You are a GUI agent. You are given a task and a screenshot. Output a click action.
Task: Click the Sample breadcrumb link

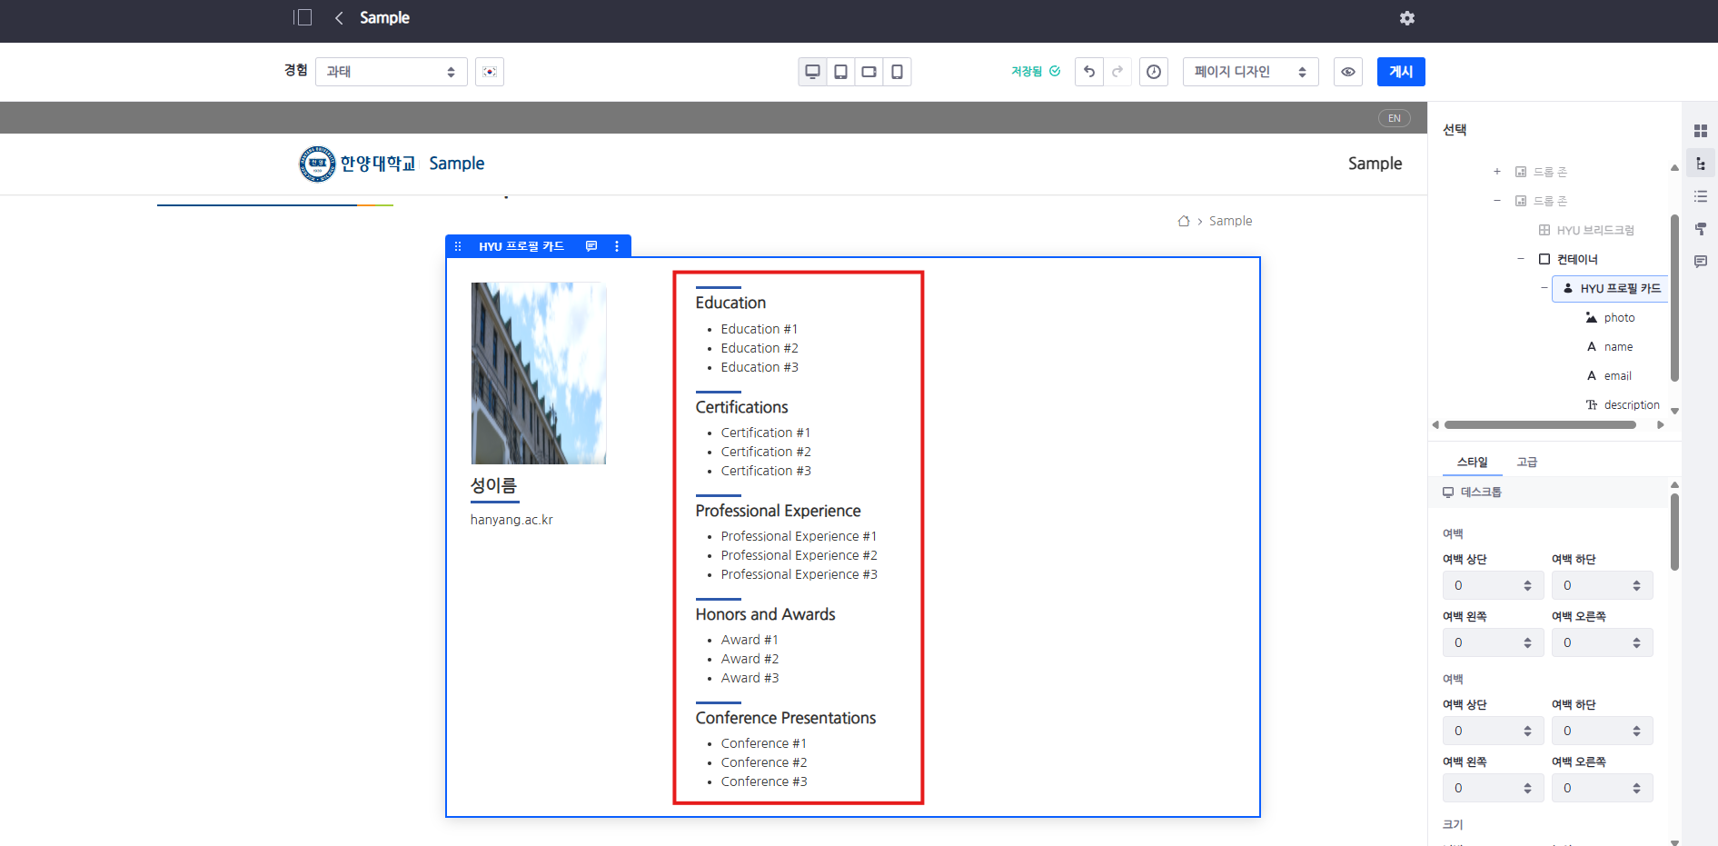pyautogui.click(x=1230, y=221)
